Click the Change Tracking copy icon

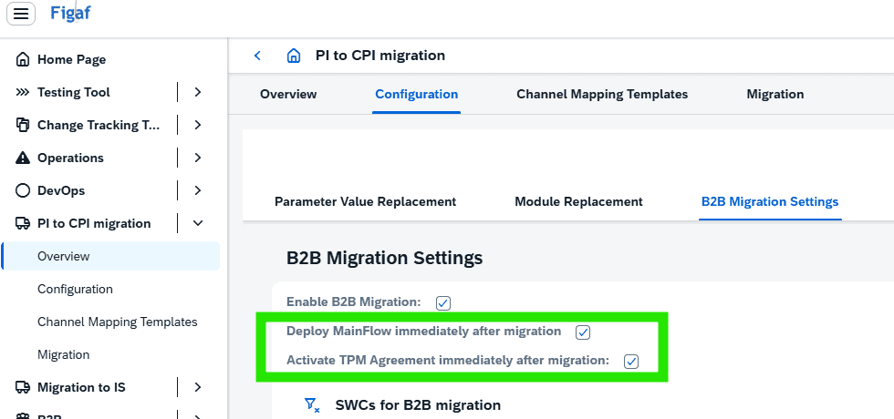22,125
